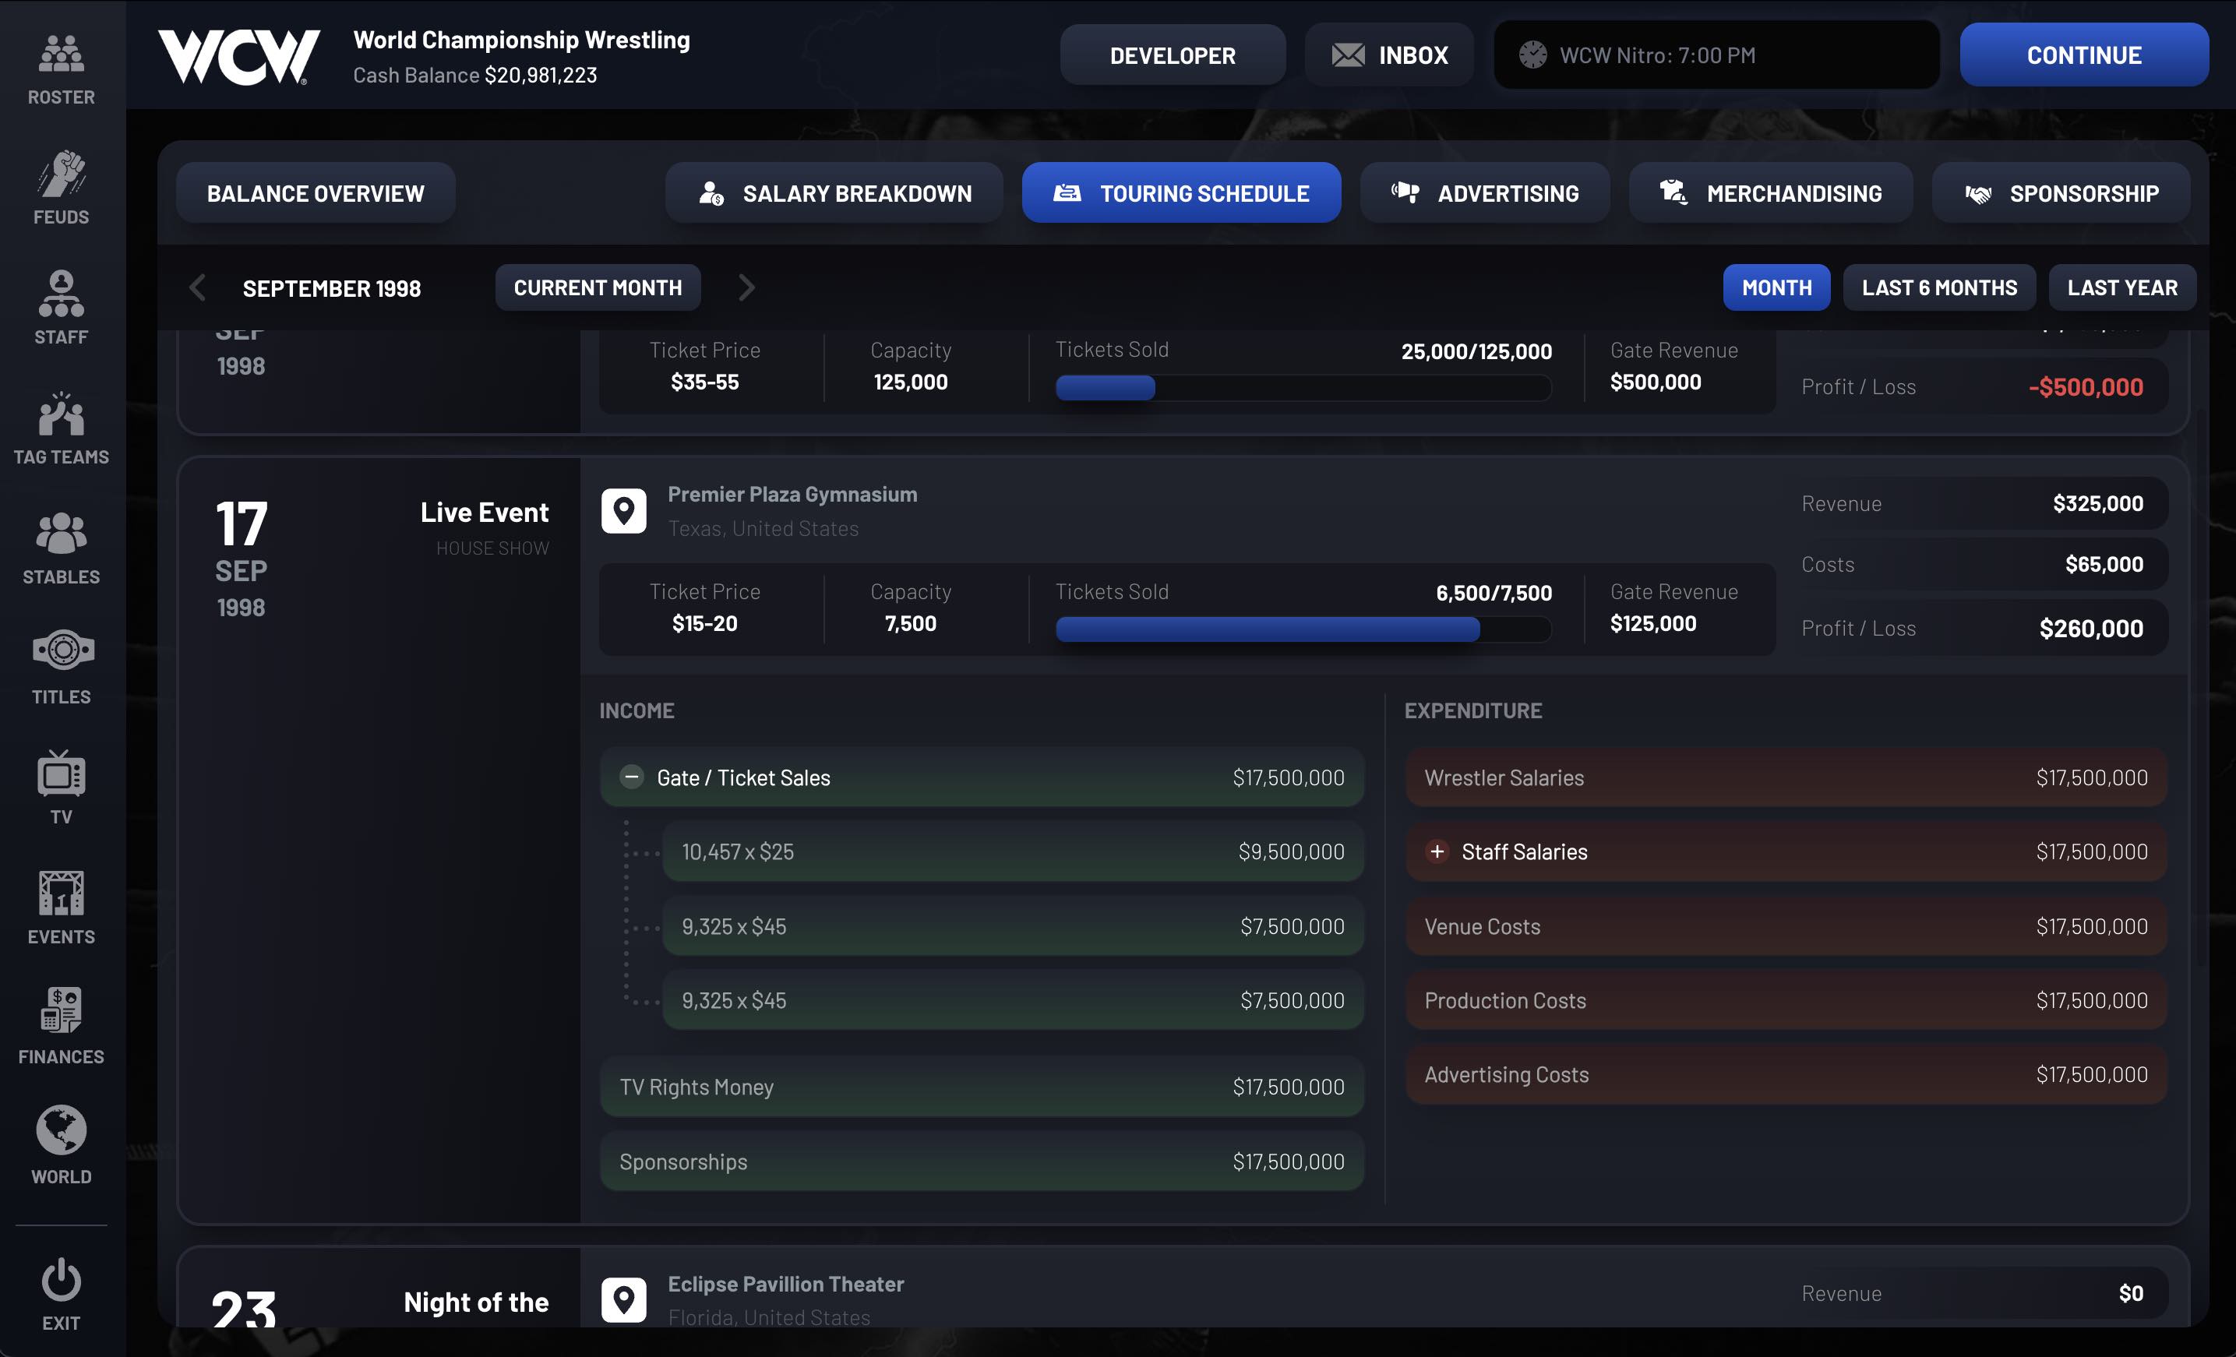Click the $325,000 Revenue value
The height and width of the screenshot is (1357, 2236).
click(x=2097, y=503)
